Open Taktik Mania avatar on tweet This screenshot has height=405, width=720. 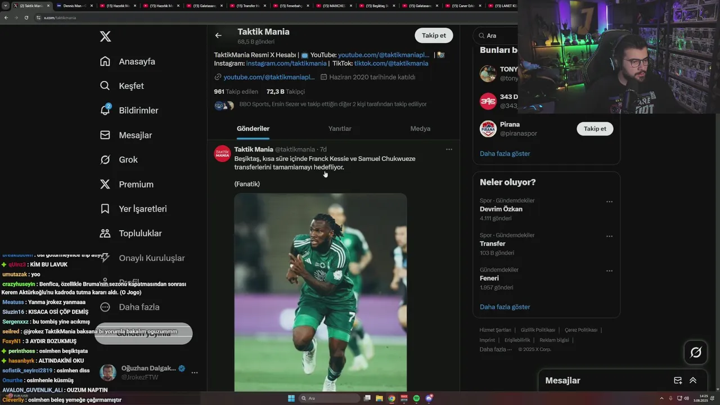222,154
